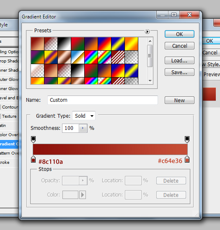This screenshot has height=230, width=220.
Task: Select the #c64e36 color stop
Action: (187, 159)
